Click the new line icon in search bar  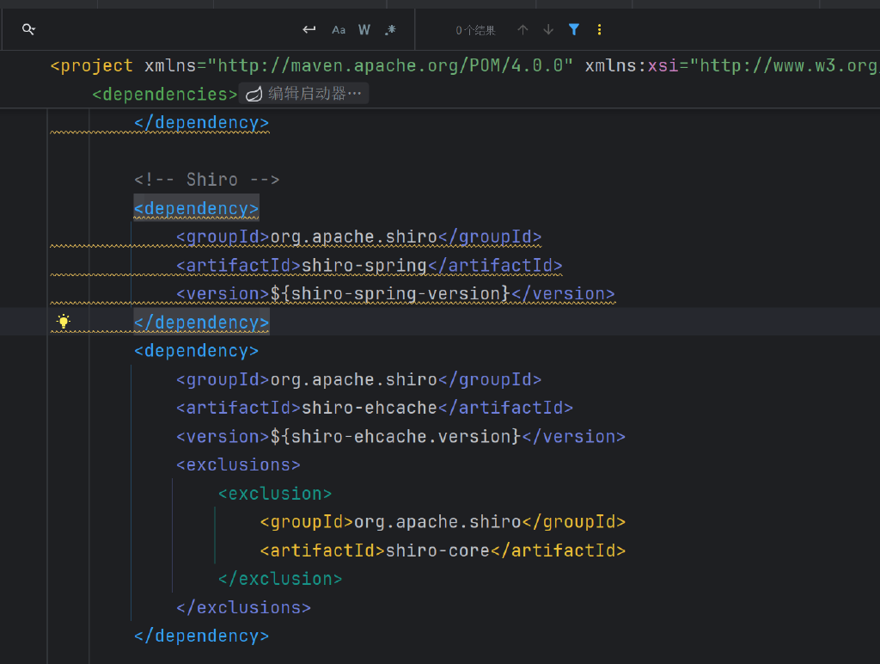tap(309, 30)
